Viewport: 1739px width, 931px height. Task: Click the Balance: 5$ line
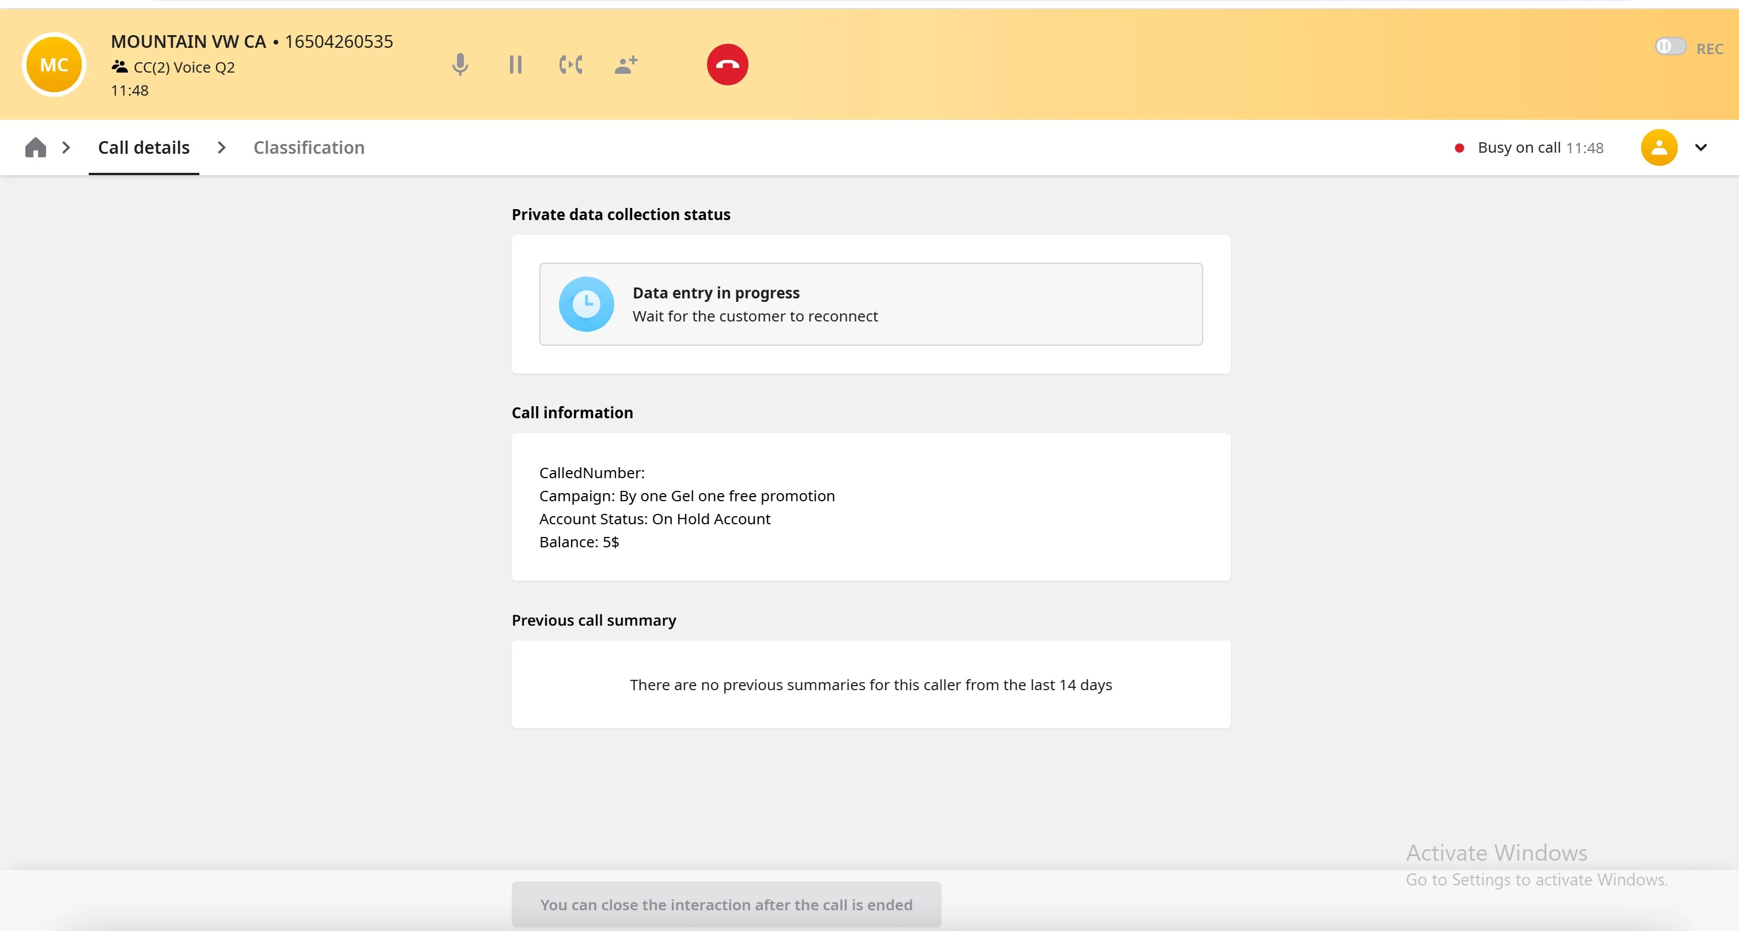point(579,542)
